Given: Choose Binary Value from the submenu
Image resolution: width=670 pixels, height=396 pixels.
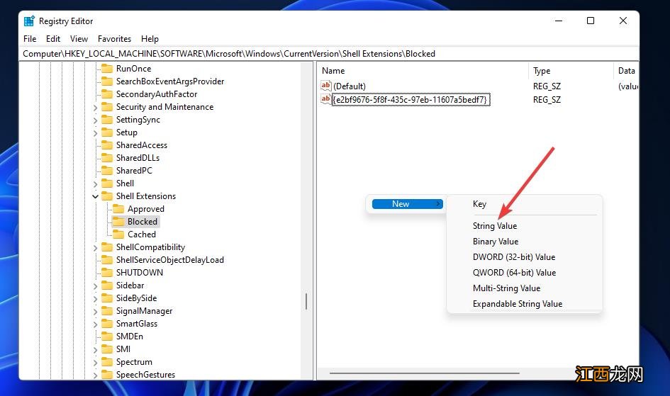Looking at the screenshot, I should 496,242.
